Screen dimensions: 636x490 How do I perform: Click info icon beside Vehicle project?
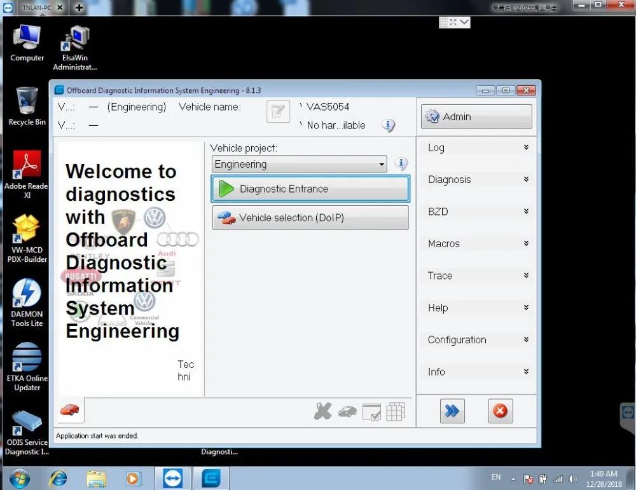pos(401,164)
